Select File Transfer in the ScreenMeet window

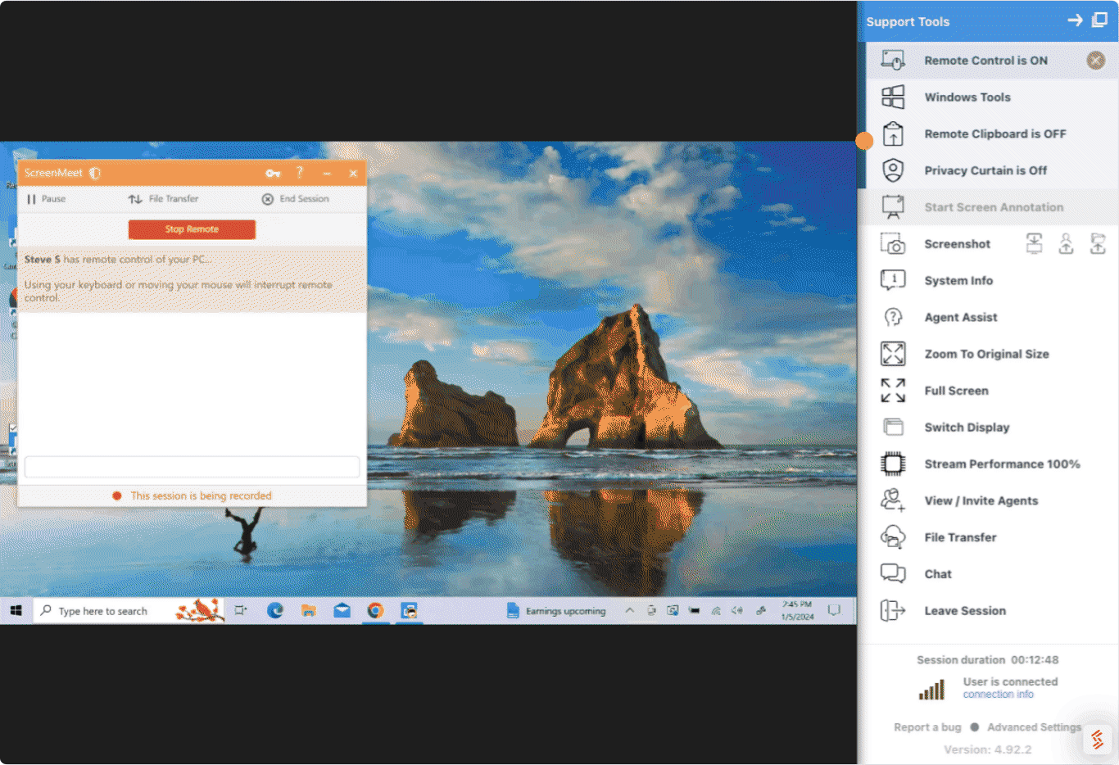click(175, 199)
